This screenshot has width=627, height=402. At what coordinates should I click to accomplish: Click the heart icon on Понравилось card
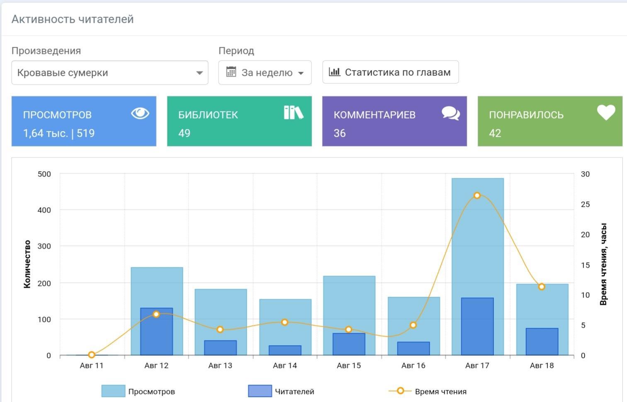pyautogui.click(x=606, y=112)
